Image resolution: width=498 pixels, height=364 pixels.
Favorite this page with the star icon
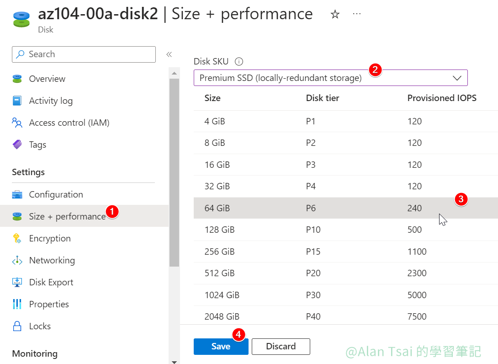pos(335,15)
